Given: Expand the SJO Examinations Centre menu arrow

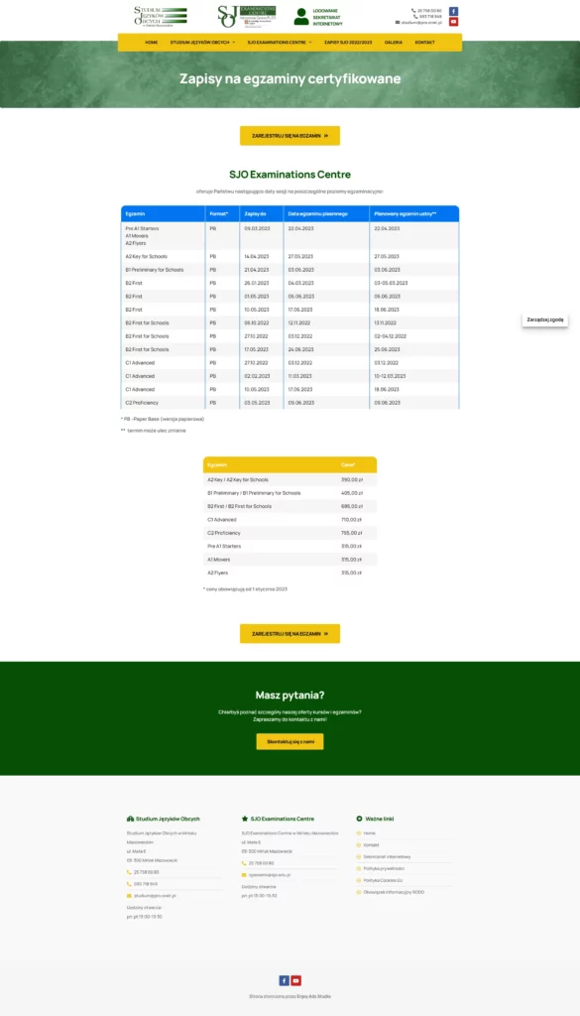Looking at the screenshot, I should pyautogui.click(x=310, y=42).
